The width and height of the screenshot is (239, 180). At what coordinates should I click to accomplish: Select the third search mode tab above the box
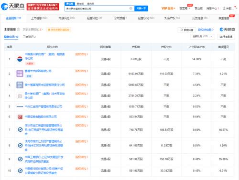(90, 3)
